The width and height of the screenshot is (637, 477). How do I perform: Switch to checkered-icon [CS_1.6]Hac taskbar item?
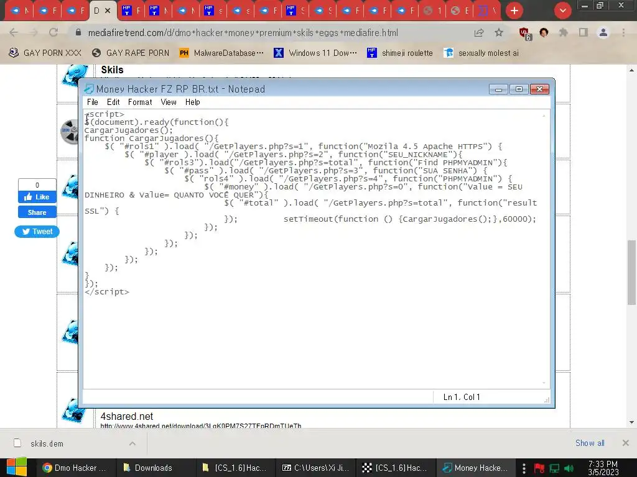pyautogui.click(x=395, y=468)
